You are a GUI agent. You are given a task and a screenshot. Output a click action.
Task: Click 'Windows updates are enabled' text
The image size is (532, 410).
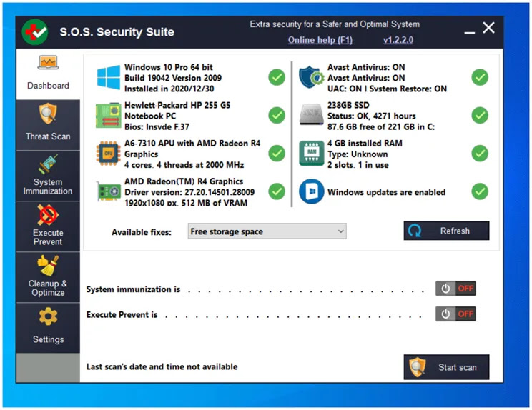pyautogui.click(x=386, y=192)
